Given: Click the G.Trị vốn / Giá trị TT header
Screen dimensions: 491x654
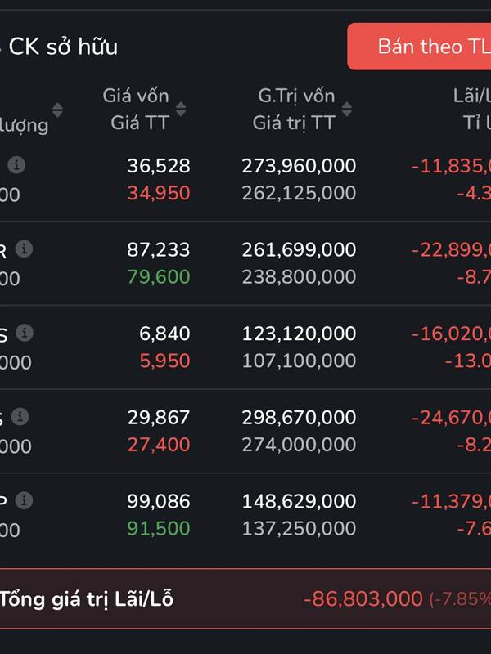Looking at the screenshot, I should [295, 109].
